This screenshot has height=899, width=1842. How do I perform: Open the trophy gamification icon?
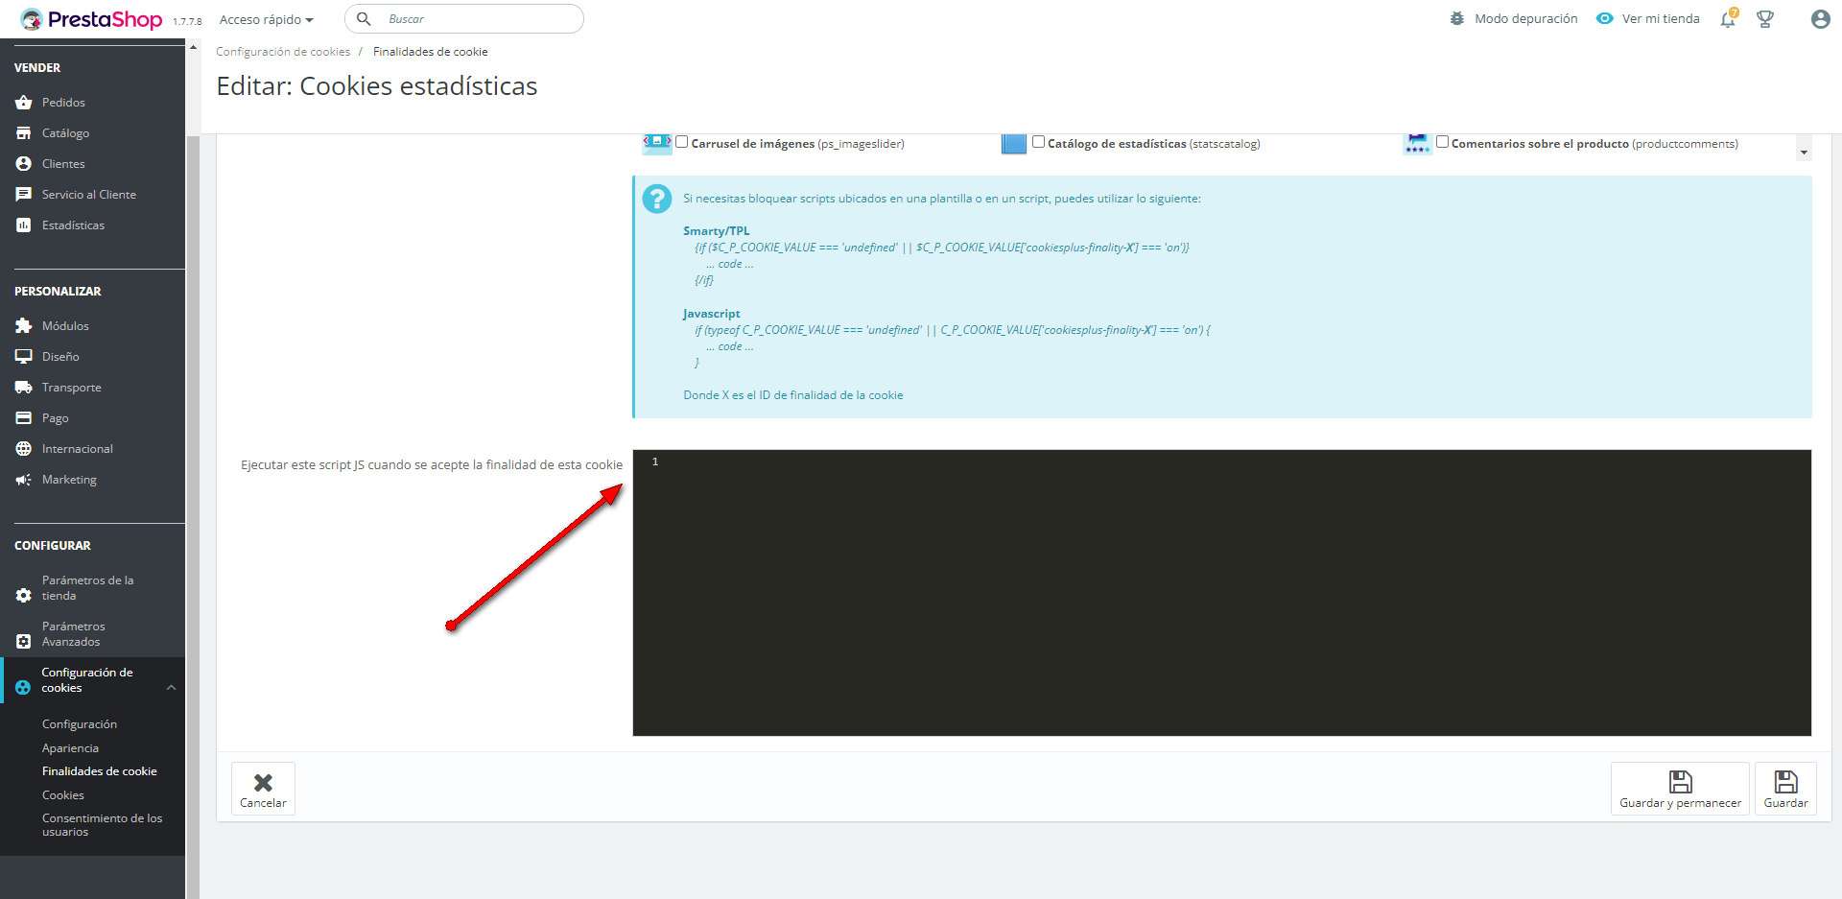click(x=1765, y=19)
